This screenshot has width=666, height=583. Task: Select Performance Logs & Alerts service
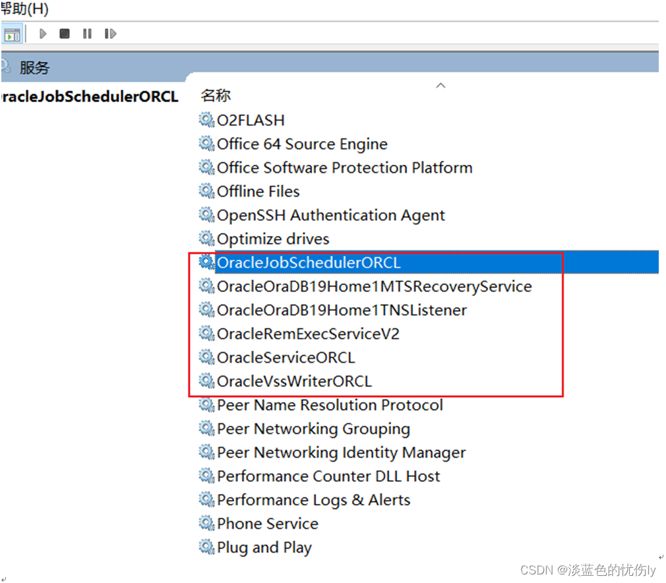tap(313, 501)
